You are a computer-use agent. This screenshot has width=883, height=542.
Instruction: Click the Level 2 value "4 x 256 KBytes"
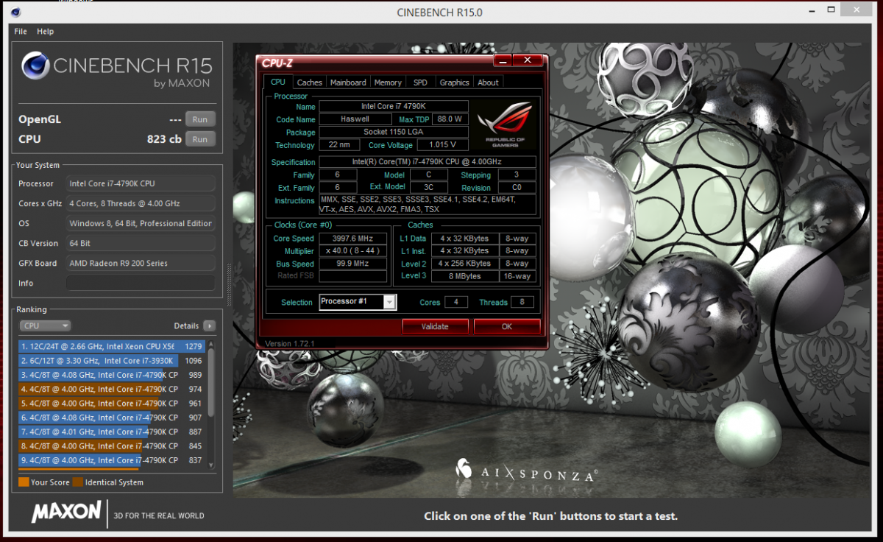pyautogui.click(x=465, y=264)
